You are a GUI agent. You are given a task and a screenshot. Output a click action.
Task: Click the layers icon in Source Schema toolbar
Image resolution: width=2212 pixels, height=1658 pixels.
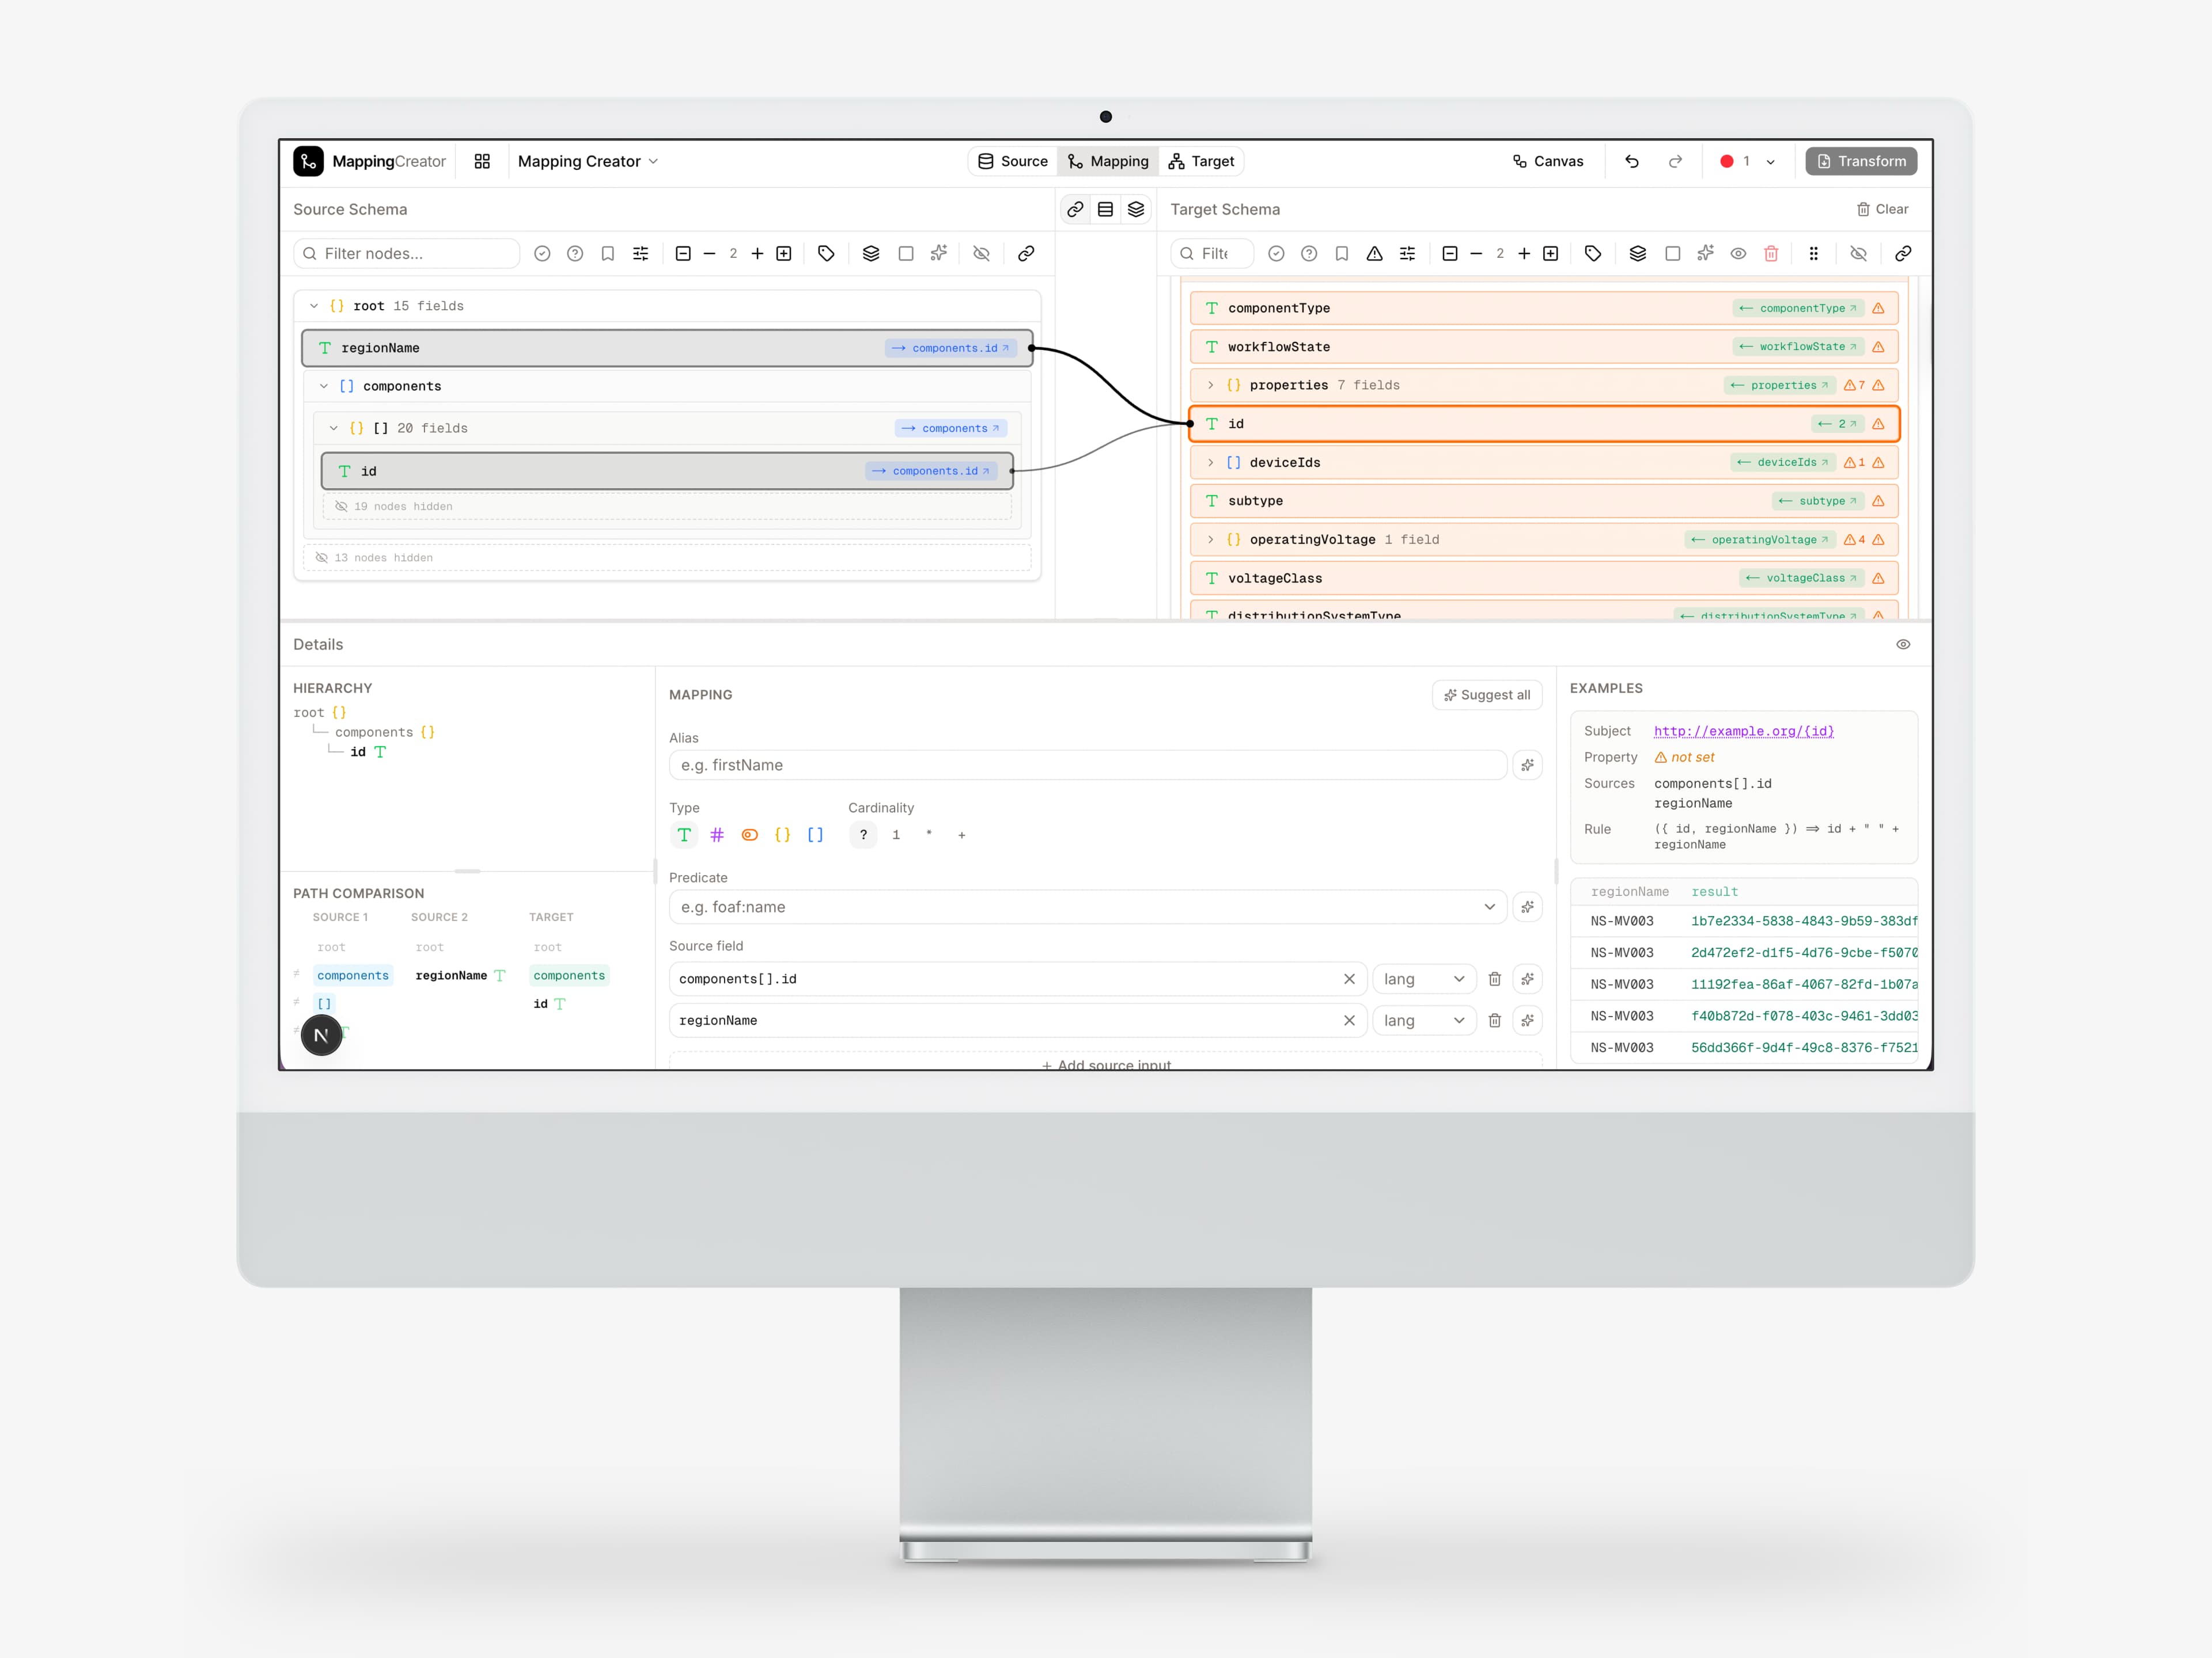[871, 254]
